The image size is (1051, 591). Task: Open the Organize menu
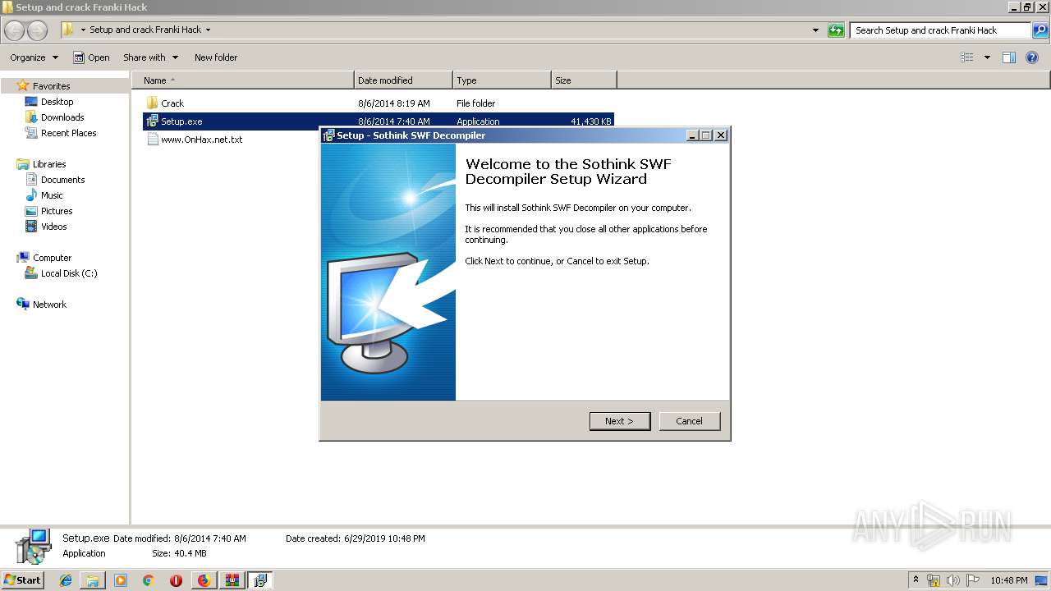(34, 57)
